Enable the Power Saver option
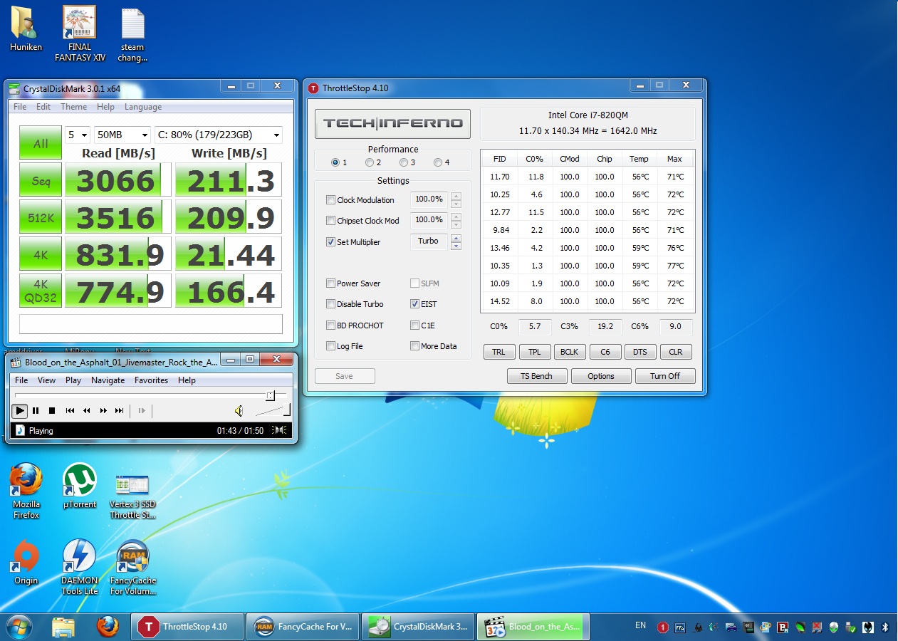 (x=330, y=283)
